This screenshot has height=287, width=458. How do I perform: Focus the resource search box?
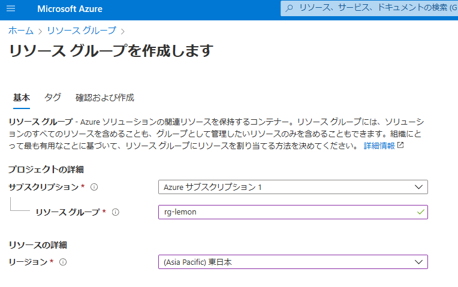pyautogui.click(x=369, y=8)
